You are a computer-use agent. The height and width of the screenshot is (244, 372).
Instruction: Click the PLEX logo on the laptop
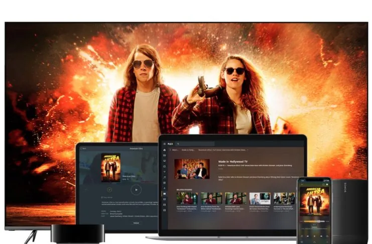pos(170,144)
